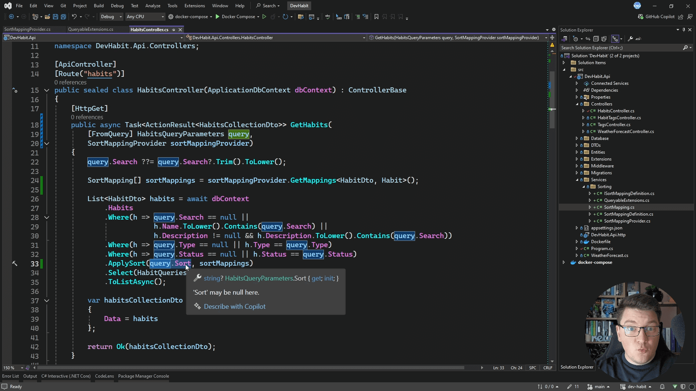Viewport: 696px width, 391px height.
Task: Open the Hot Reload restart icon
Action: pos(285,17)
